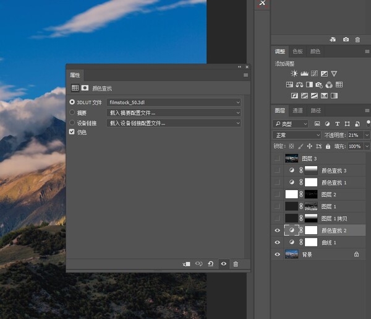
Task: Reset adjustment to defaults in Properties
Action: (x=211, y=264)
